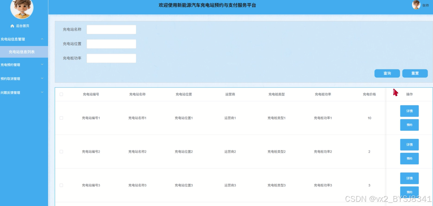The image size is (433, 206).
Task: View 详情 for 充电站编号1
Action: point(409,111)
